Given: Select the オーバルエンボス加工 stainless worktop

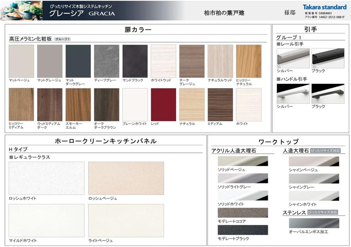Looking at the screenshot, I should coord(314,223).
